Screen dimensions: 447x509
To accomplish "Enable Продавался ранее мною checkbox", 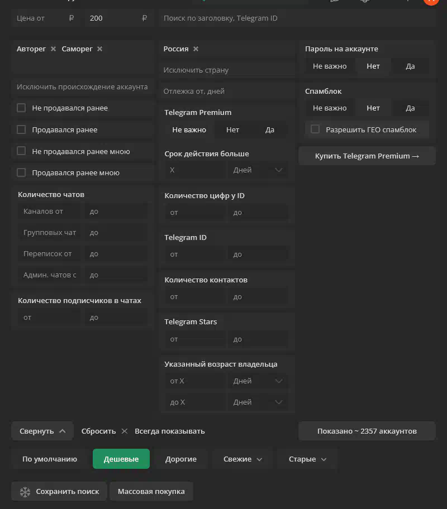I will point(21,172).
